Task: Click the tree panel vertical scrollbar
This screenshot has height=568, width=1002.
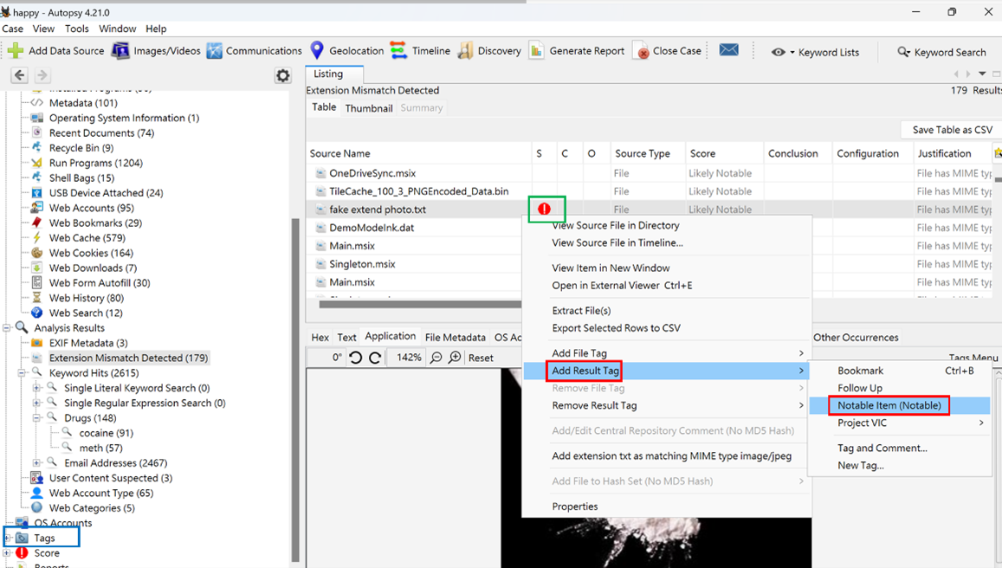Action: pyautogui.click(x=295, y=390)
